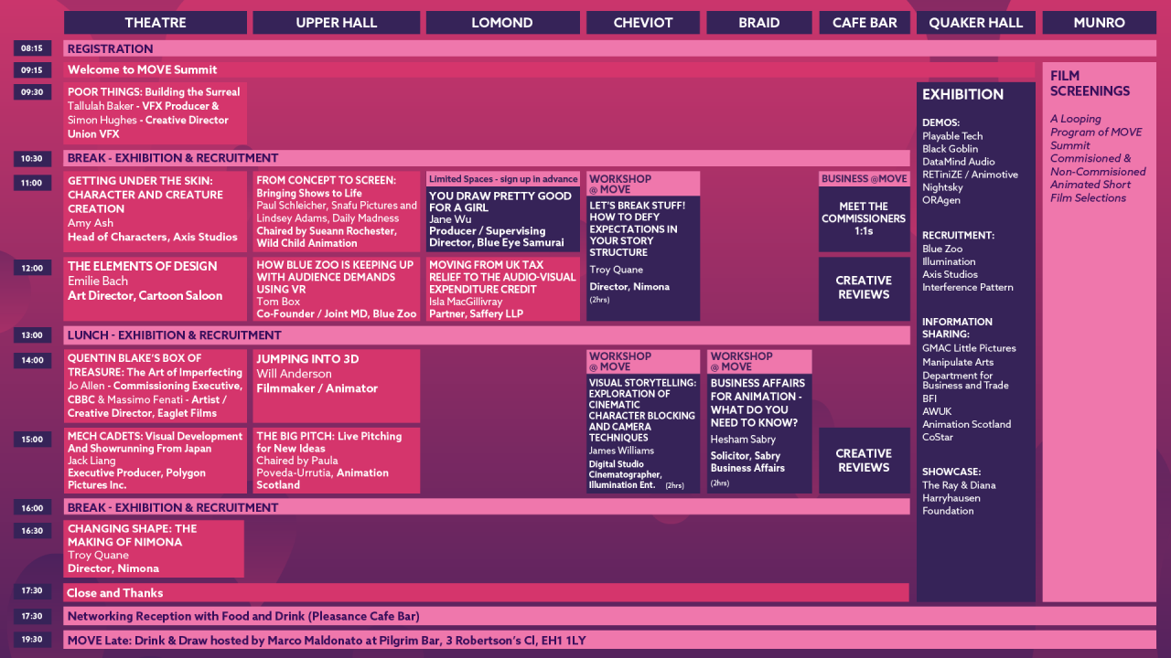Open the POOR THINGS: Building the Surreal session
Viewport: 1171px width, 658px height.
156,113
